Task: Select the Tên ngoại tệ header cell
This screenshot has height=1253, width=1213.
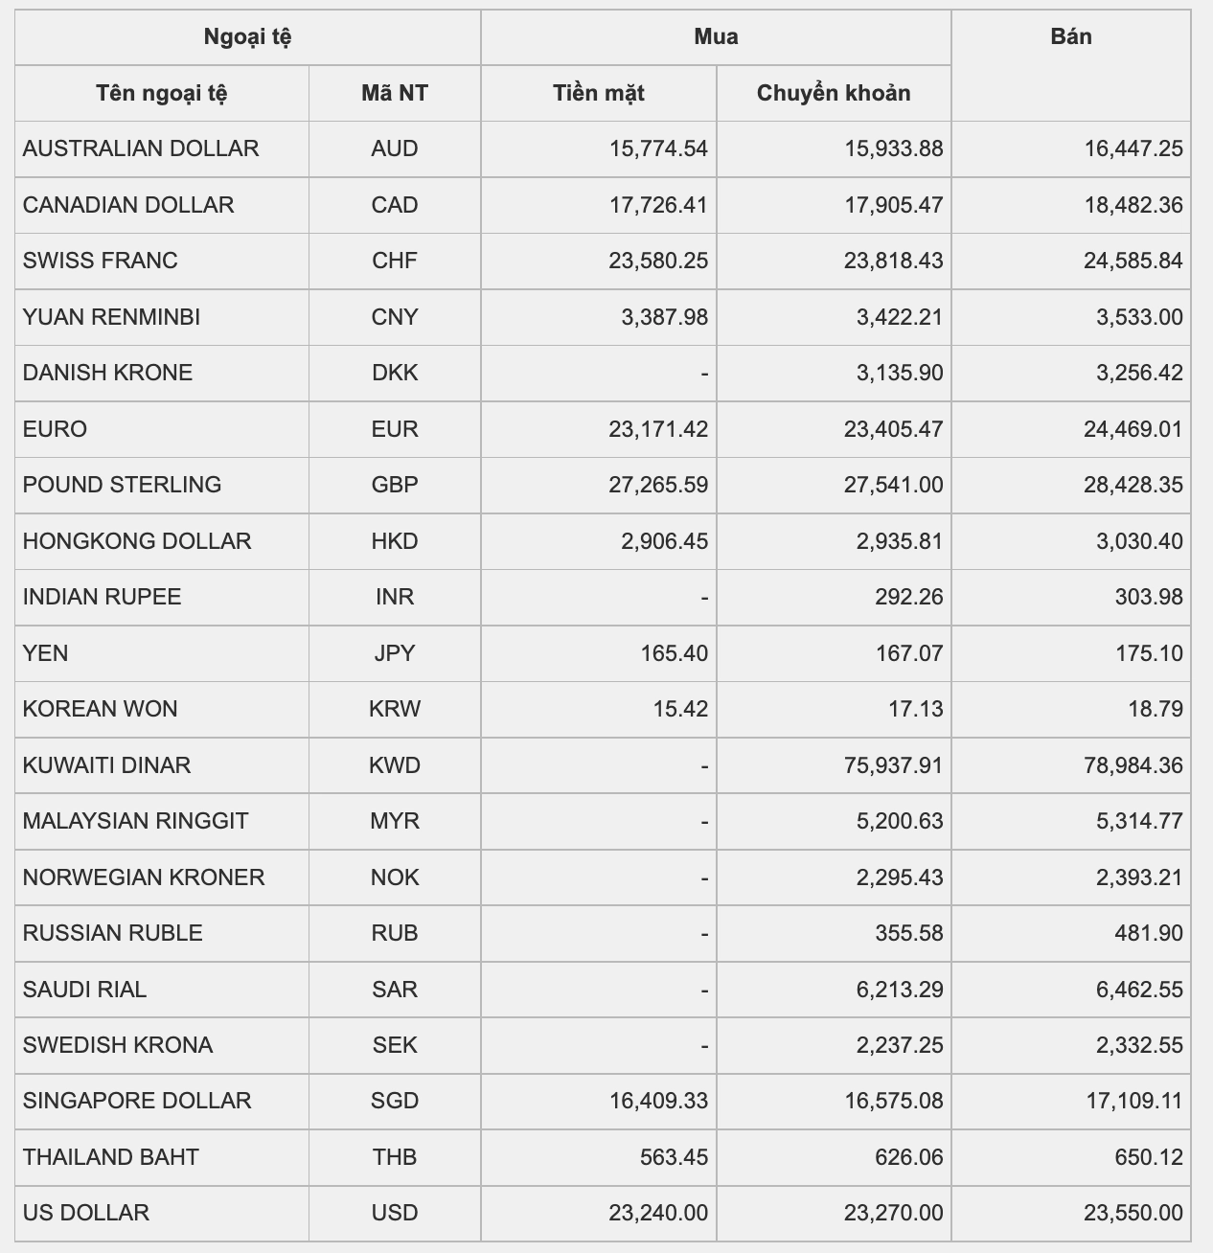Action: pos(162,93)
